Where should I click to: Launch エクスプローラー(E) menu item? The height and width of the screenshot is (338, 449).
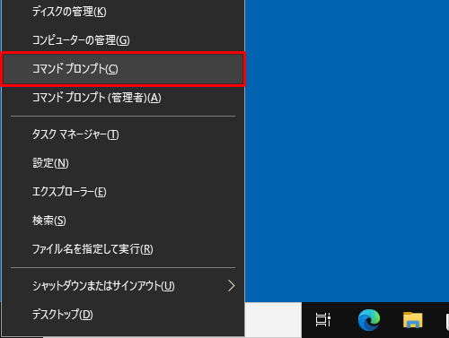click(123, 192)
